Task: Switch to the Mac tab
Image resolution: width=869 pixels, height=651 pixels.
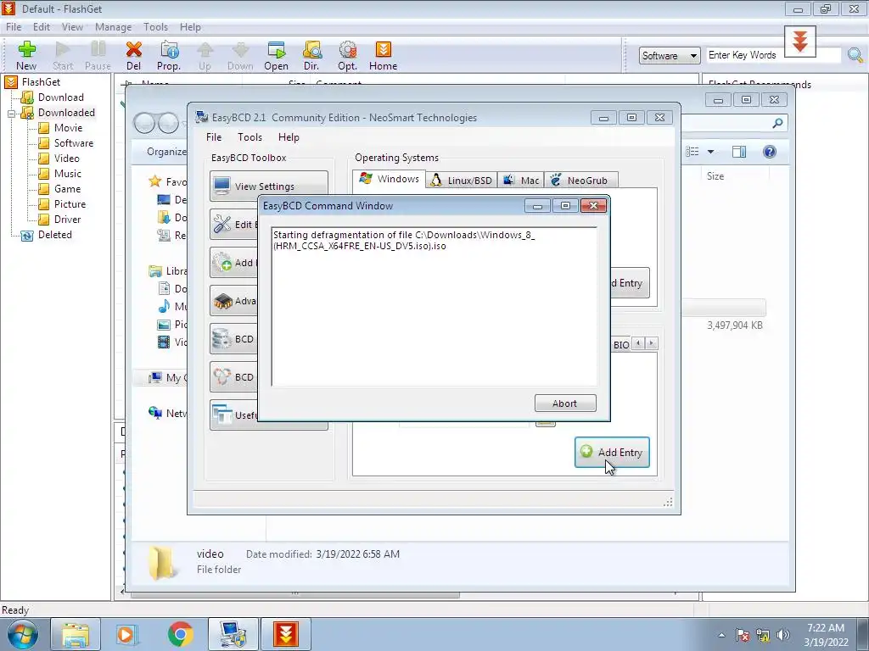Action: 521,181
